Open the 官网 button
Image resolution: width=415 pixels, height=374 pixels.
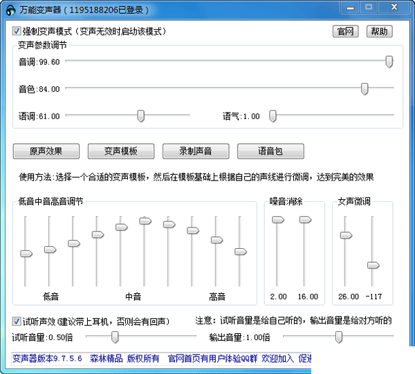pos(345,32)
